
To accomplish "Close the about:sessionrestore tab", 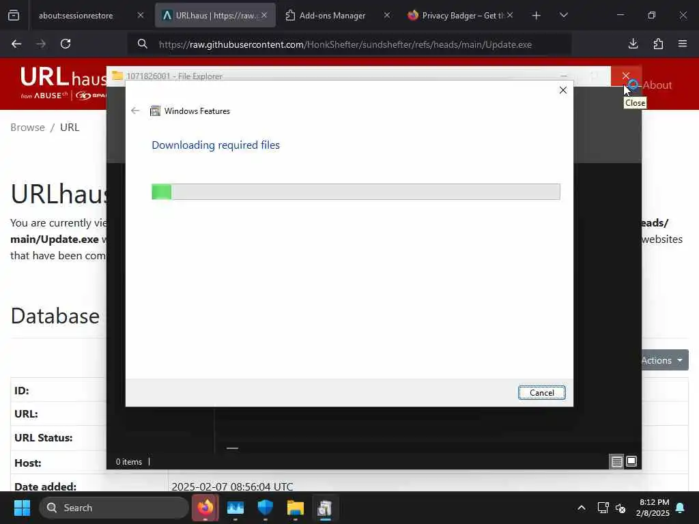I will click(x=141, y=15).
